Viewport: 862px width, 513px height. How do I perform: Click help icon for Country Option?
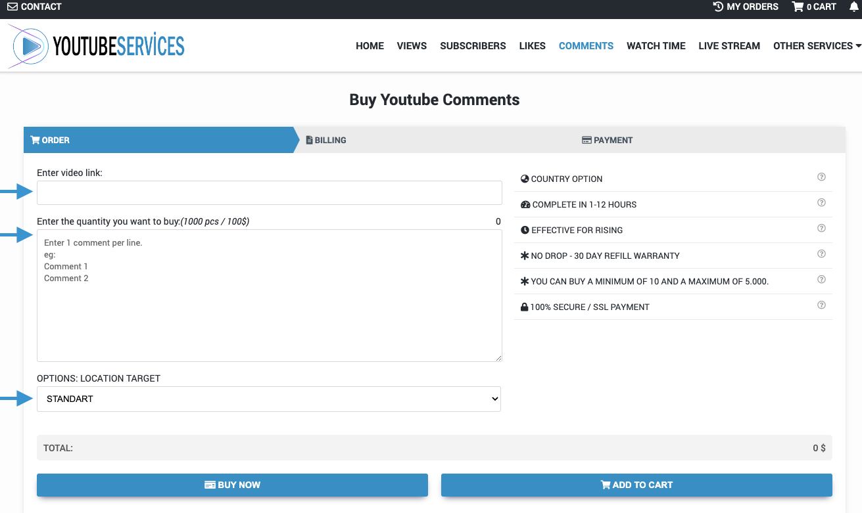821,177
